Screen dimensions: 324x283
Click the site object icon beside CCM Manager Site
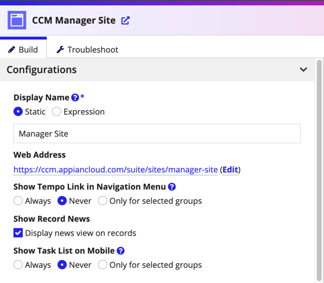pyautogui.click(x=17, y=20)
